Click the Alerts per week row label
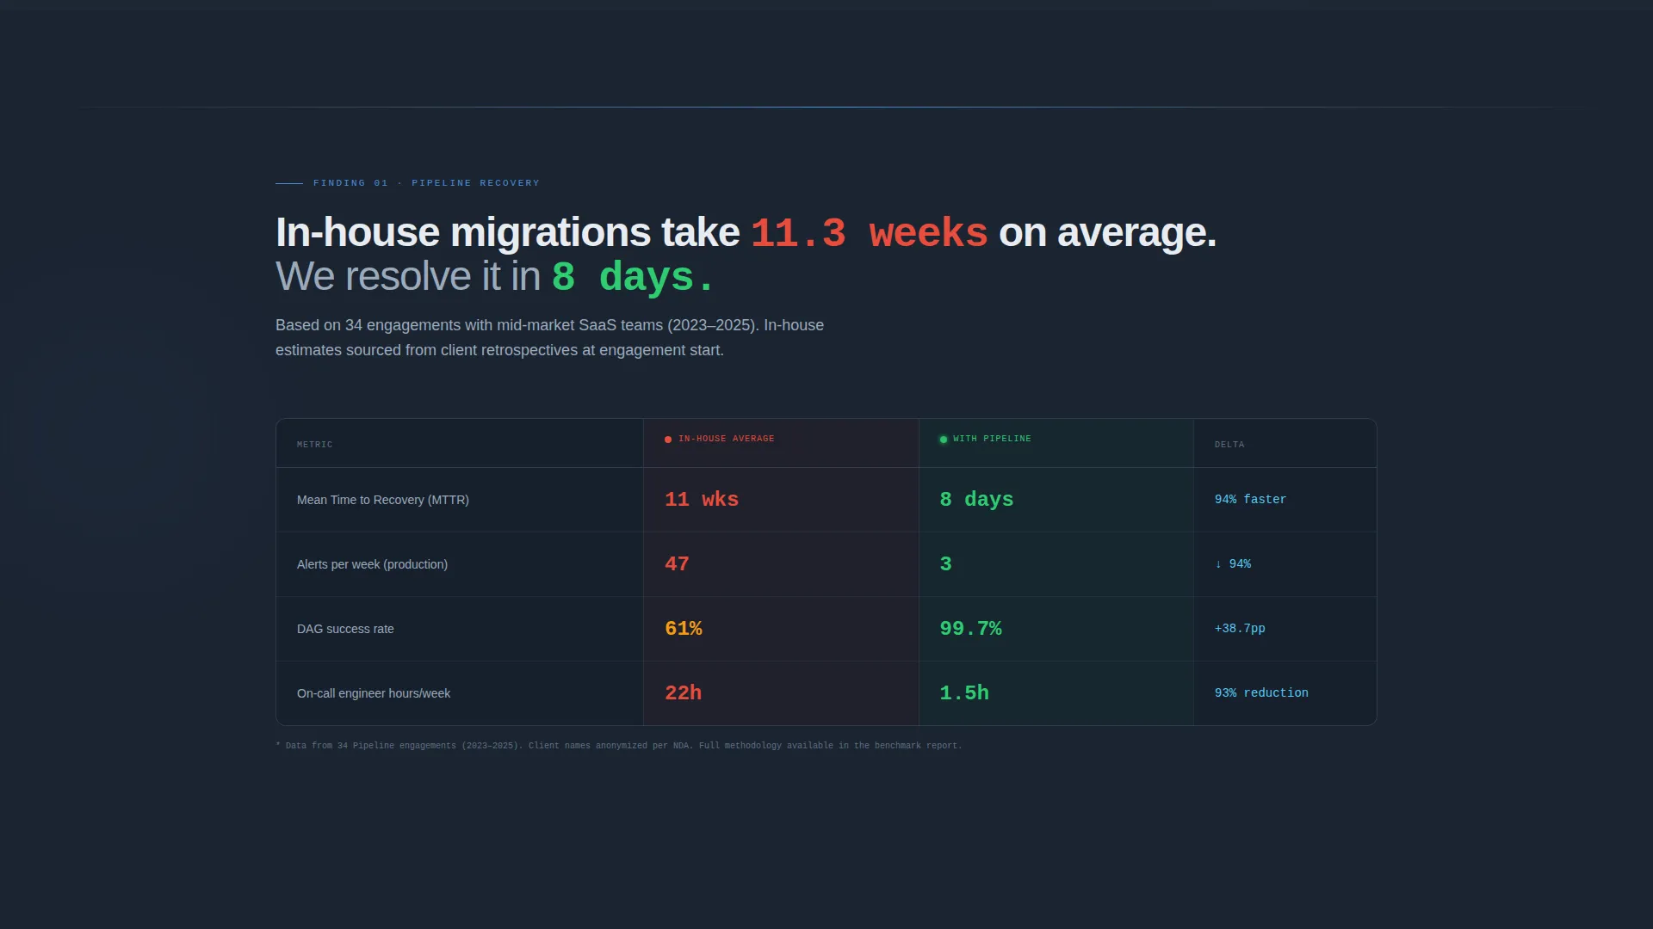This screenshot has width=1653, height=929. coord(372,564)
